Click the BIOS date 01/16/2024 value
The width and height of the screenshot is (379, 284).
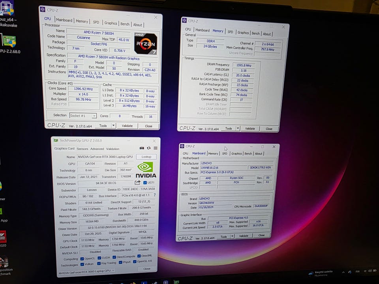tap(215, 207)
